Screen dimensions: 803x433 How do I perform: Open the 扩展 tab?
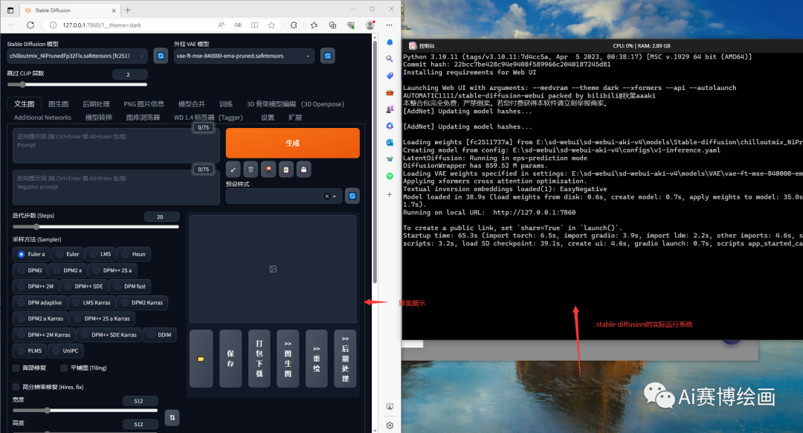295,118
